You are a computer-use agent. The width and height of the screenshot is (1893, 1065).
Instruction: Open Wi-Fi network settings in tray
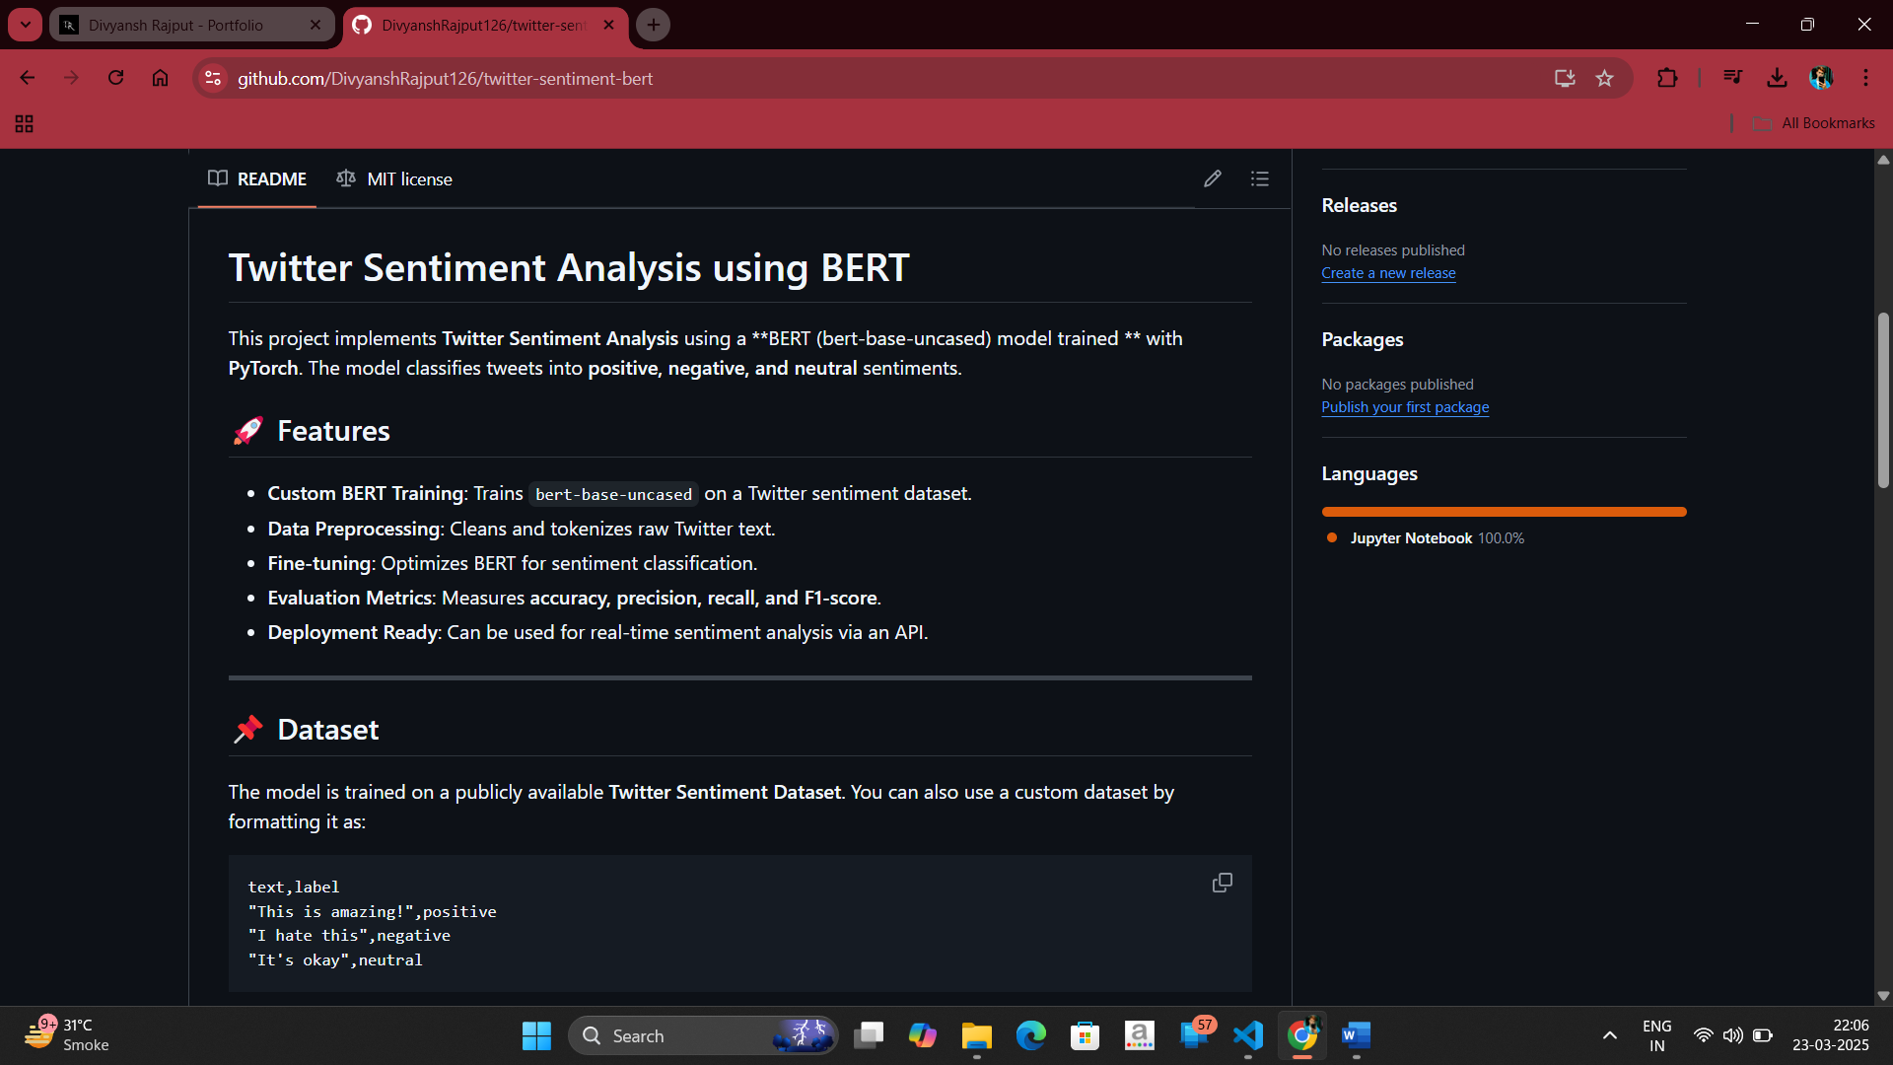(x=1703, y=1035)
